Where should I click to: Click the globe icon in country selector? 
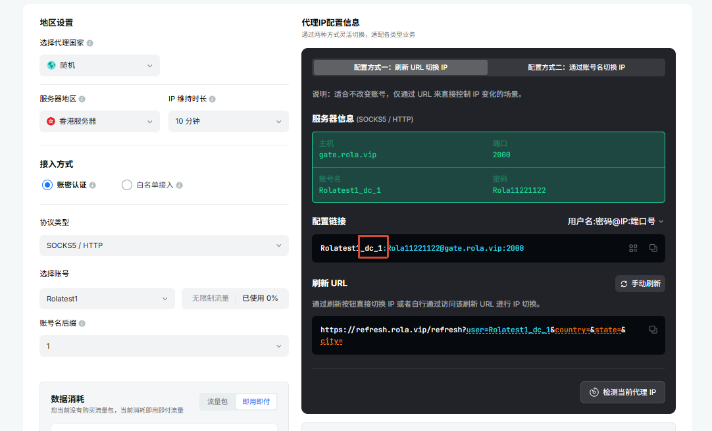(51, 65)
